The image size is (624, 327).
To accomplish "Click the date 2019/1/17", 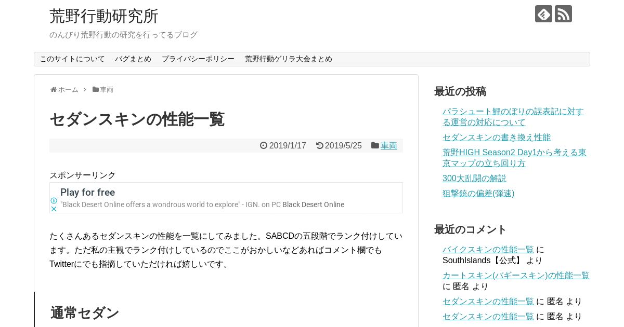I will pyautogui.click(x=288, y=146).
